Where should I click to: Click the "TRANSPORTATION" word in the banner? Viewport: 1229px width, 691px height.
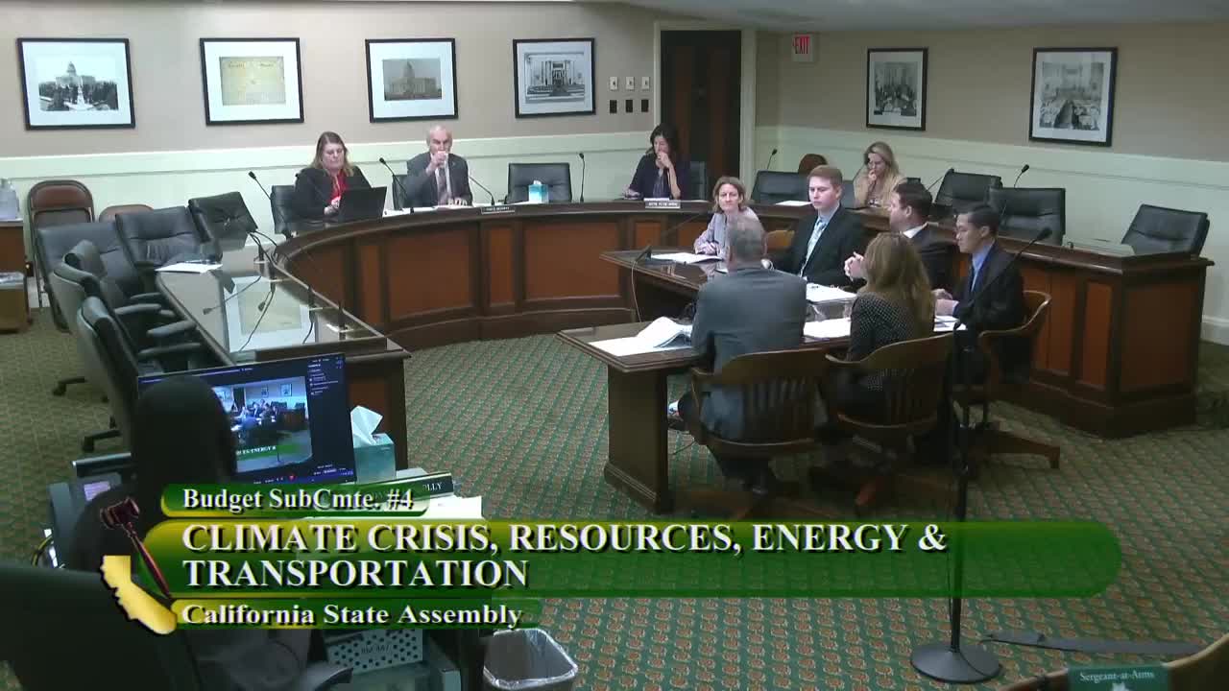pyautogui.click(x=355, y=573)
